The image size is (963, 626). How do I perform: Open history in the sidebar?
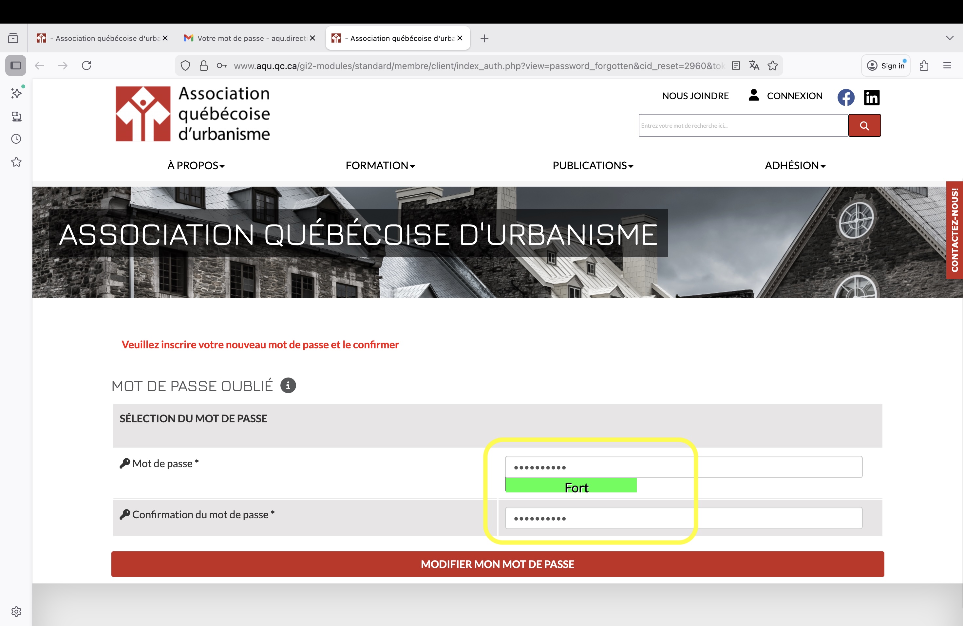tap(16, 139)
